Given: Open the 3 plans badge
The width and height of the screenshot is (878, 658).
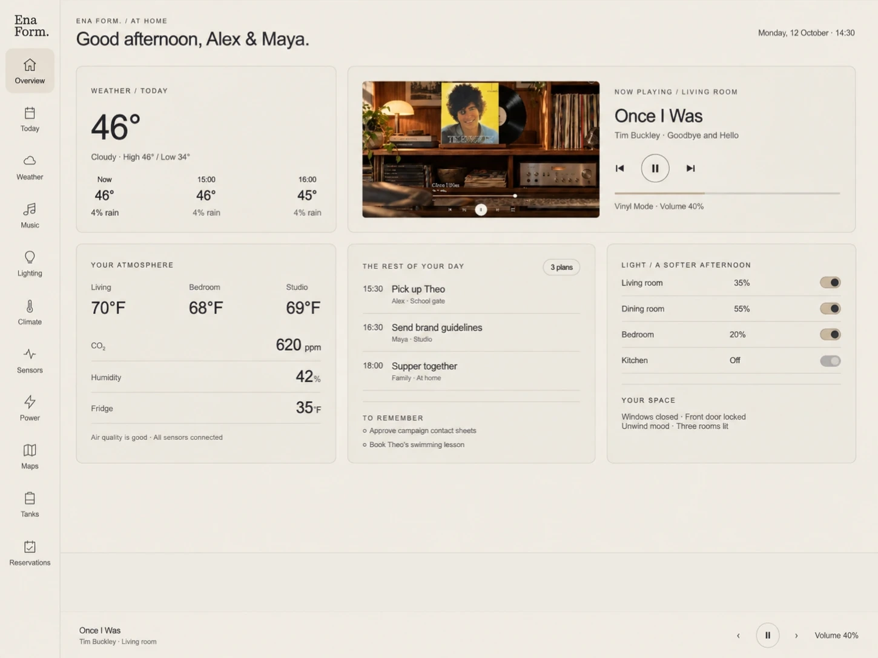Looking at the screenshot, I should pos(561,267).
